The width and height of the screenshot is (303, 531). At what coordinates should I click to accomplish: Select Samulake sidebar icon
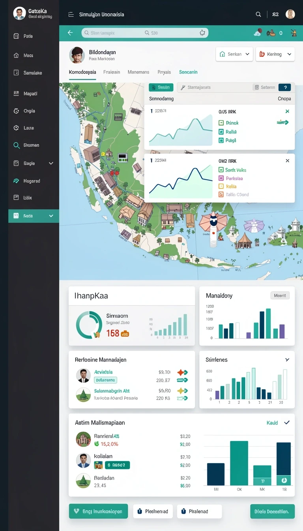[x=16, y=73]
